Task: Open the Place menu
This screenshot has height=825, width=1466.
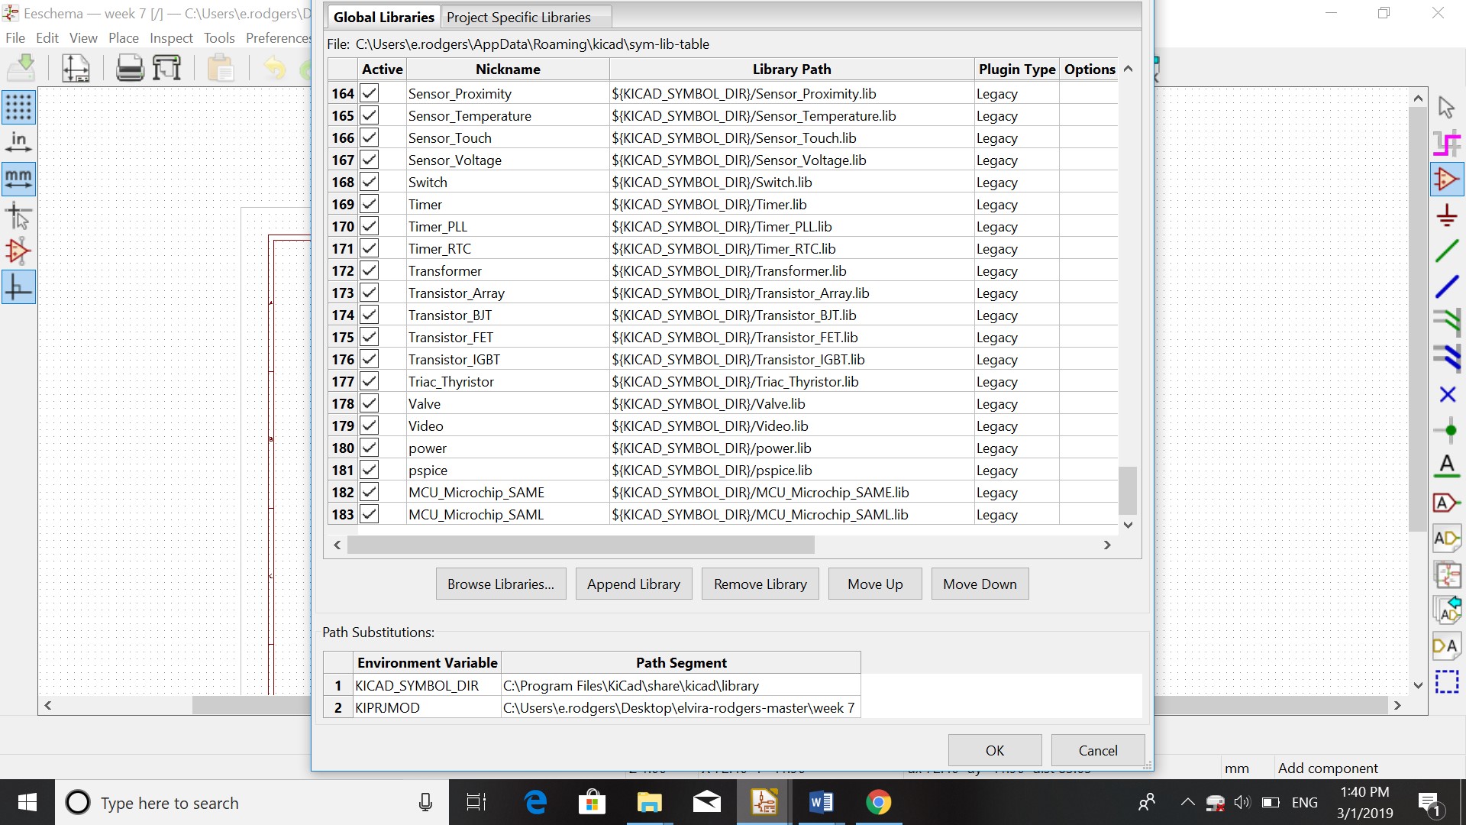Action: pos(123,38)
